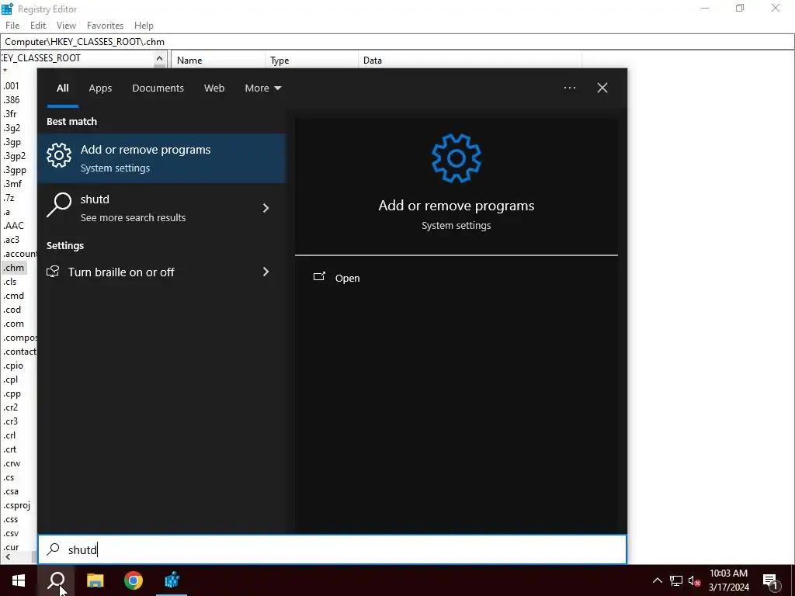Switch to the All search tab

(x=62, y=88)
